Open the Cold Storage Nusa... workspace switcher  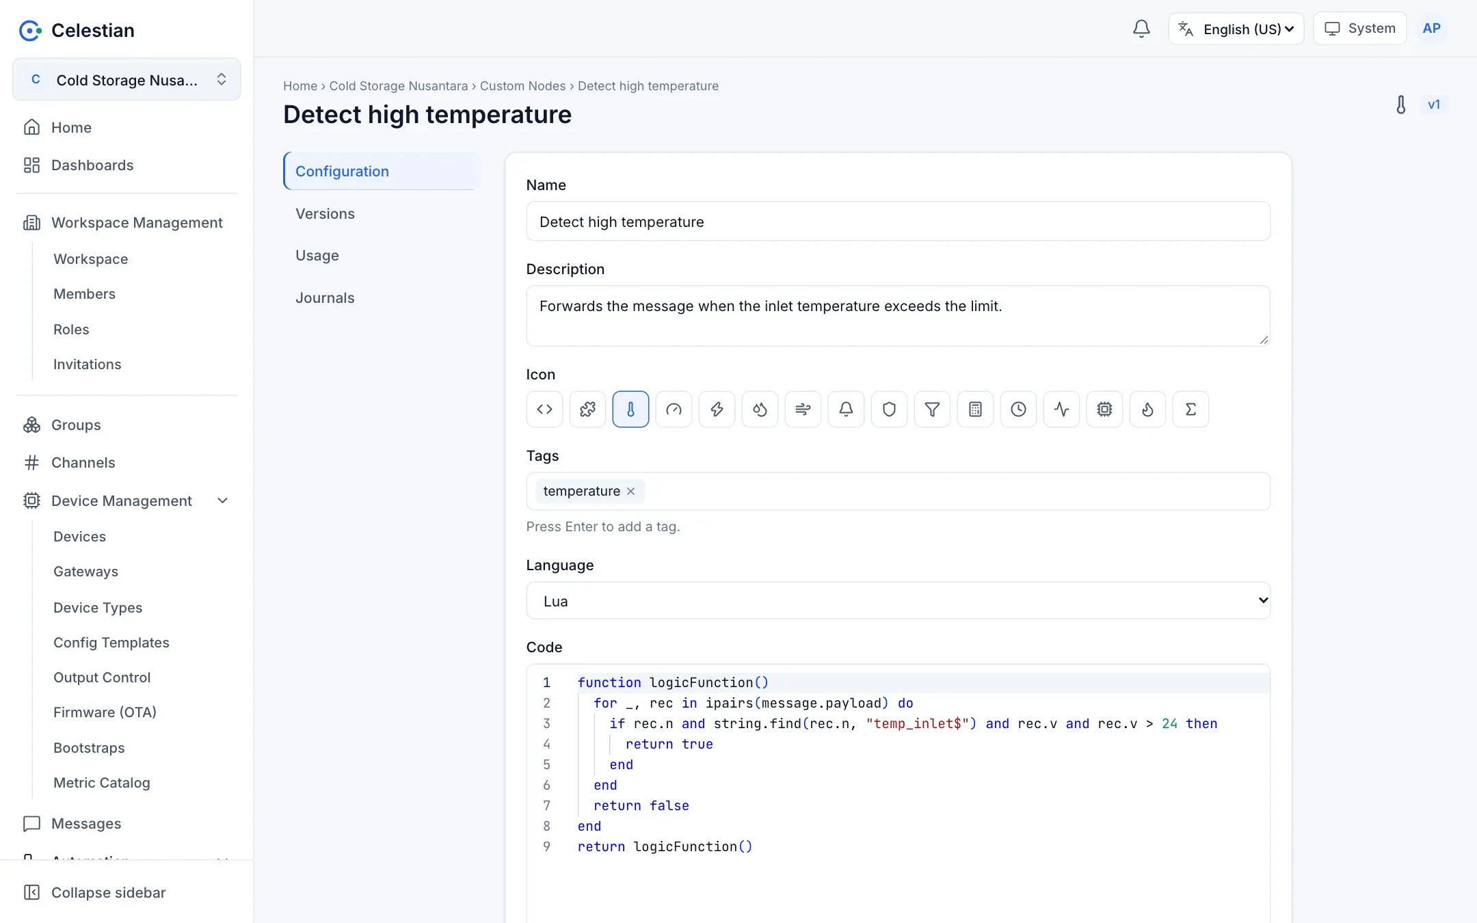[x=127, y=79]
